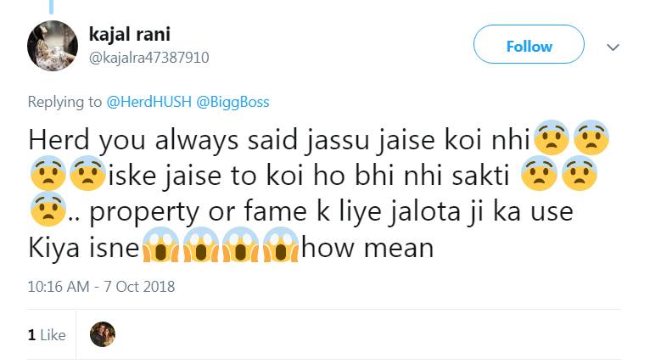Click the 10:16 AM - 7 Oct 2018 timestamp

(101, 286)
